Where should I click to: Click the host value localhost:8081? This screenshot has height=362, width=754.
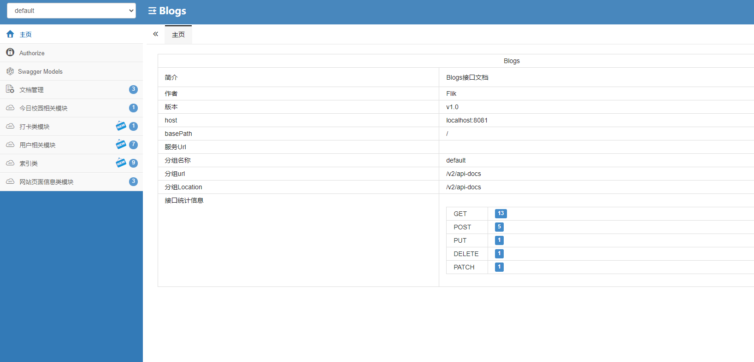tap(467, 120)
